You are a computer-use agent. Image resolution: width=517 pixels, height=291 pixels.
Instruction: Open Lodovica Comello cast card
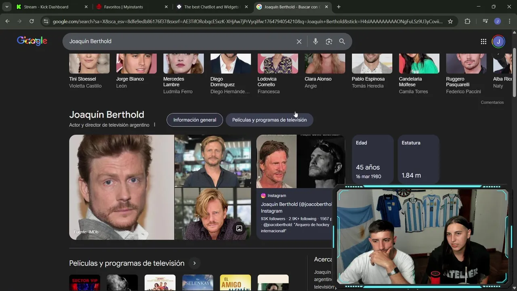coord(278,74)
